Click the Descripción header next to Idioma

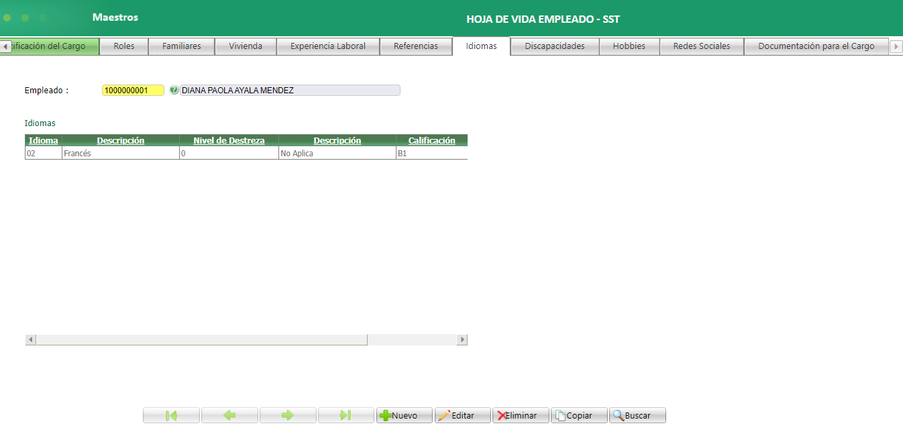(x=121, y=141)
